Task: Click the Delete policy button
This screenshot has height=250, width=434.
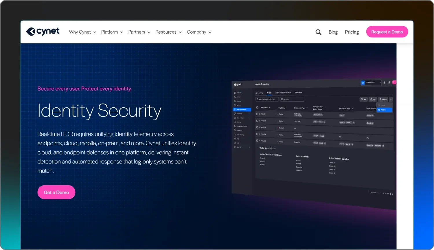Action: coord(383,99)
